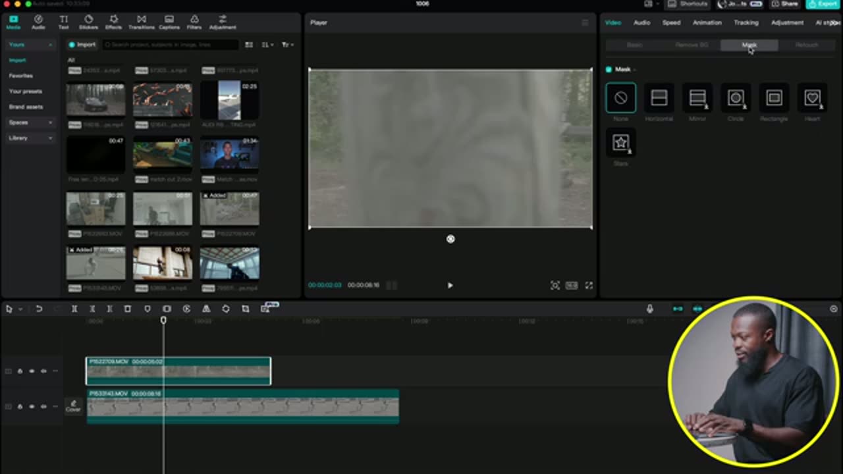Lock the P1522709.MOV track
The image size is (843, 474).
click(x=20, y=371)
